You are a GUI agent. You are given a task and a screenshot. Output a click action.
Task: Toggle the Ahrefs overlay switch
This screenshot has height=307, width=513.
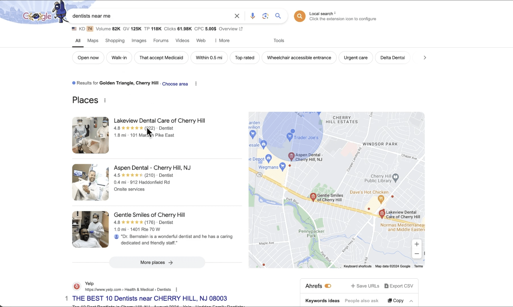coord(328,286)
